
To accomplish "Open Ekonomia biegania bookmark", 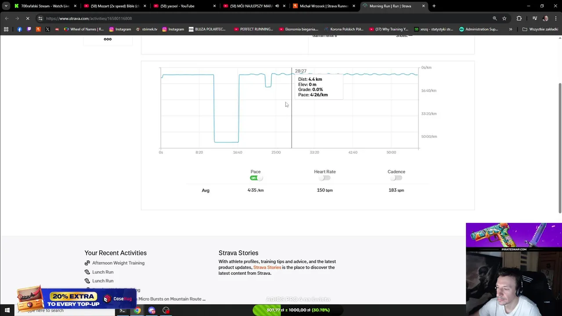I will point(298,29).
